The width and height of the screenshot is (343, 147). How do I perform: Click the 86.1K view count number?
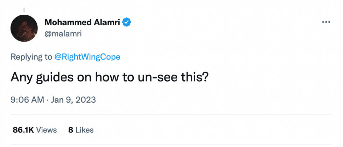[23, 130]
